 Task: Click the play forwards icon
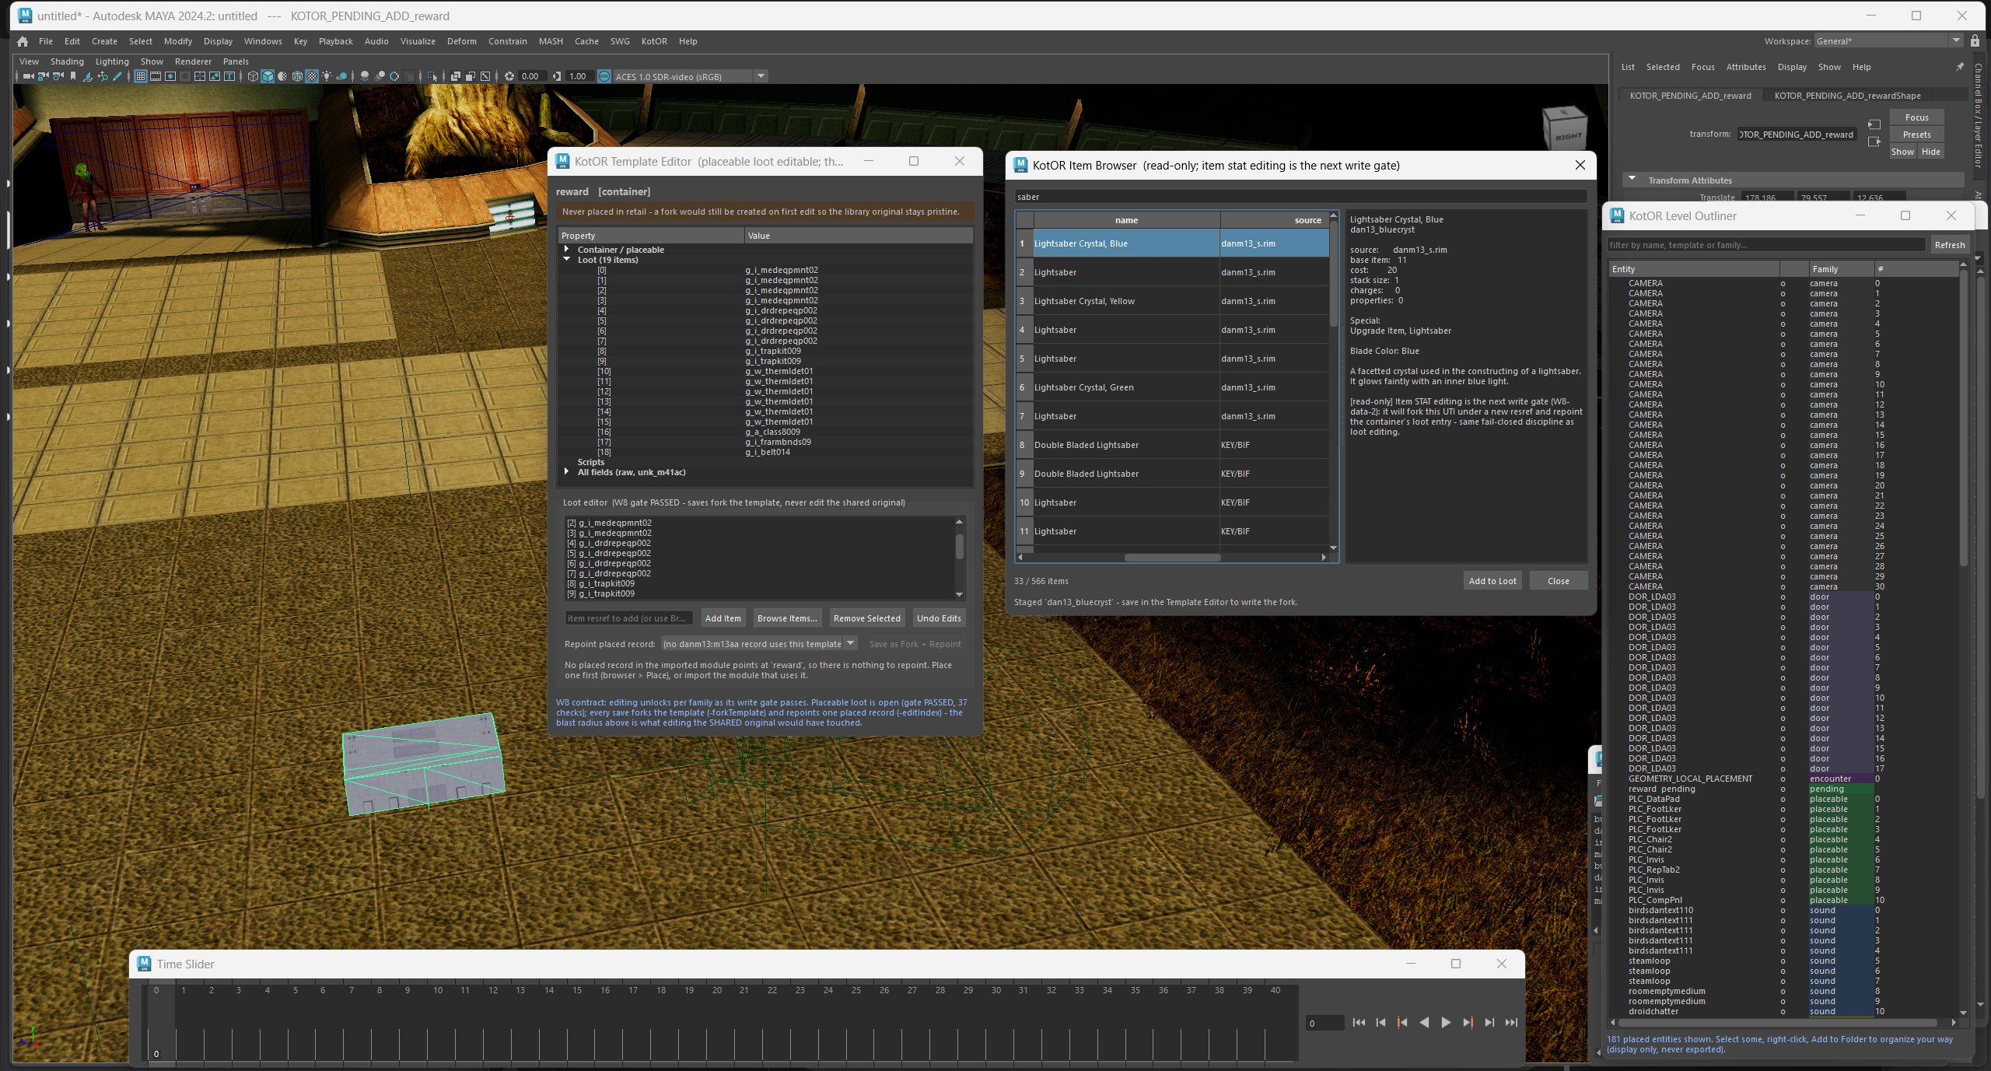pos(1446,1023)
